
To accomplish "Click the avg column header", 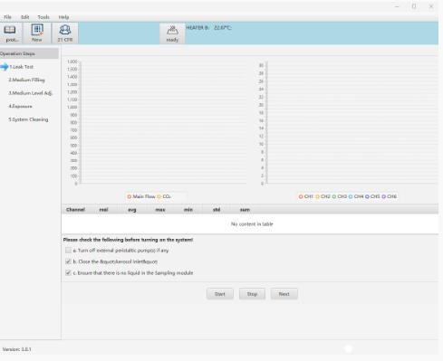I will 132,210.
